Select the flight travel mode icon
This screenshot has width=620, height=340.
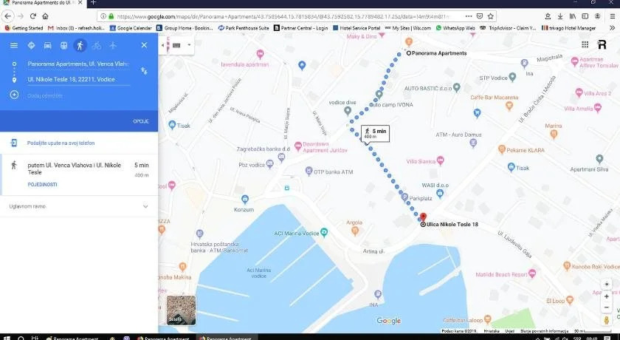click(112, 45)
